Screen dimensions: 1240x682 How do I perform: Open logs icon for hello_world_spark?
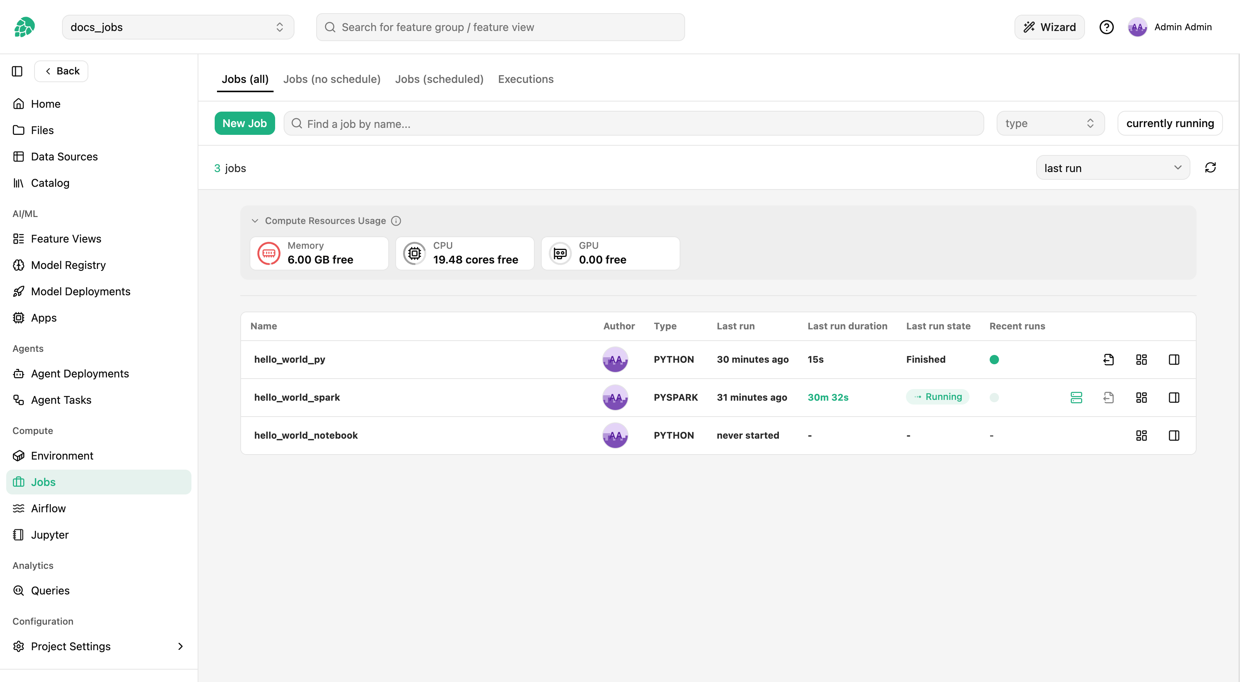(1109, 398)
